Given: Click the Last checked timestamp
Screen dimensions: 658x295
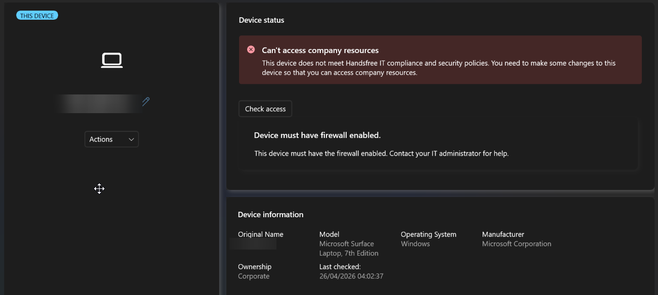Looking at the screenshot, I should (351, 276).
